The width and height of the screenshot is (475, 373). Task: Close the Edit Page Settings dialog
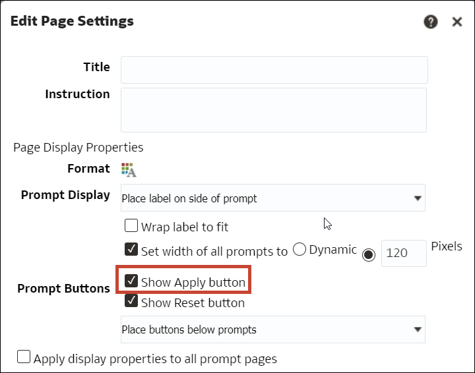tap(457, 22)
